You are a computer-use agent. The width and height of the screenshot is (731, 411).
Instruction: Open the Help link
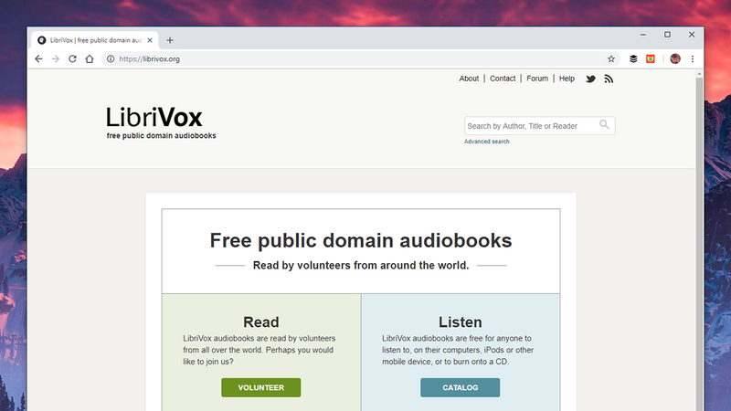coord(567,79)
